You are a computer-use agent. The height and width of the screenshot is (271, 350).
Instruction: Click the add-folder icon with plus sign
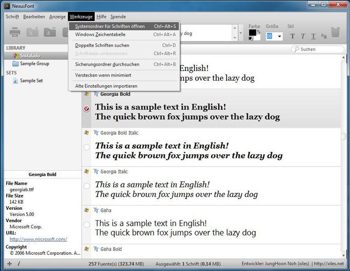pos(32,32)
